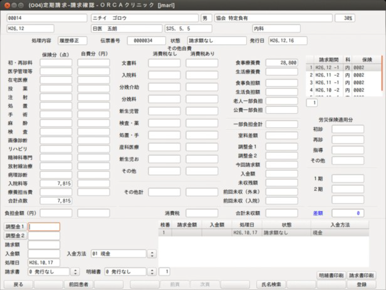The width and height of the screenshot is (386, 290).
Task: Focus the 調整金２ input beside its button
Action: 44,236
